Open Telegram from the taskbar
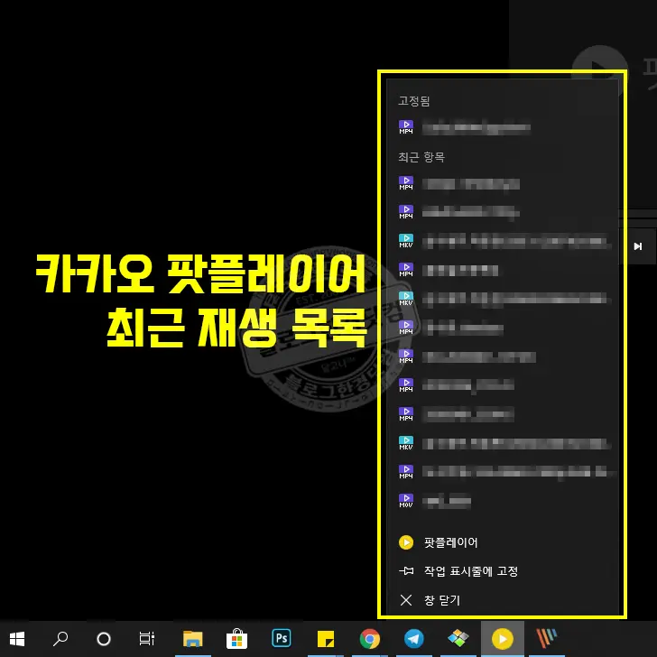Screen dimensions: 657x657 (414, 639)
